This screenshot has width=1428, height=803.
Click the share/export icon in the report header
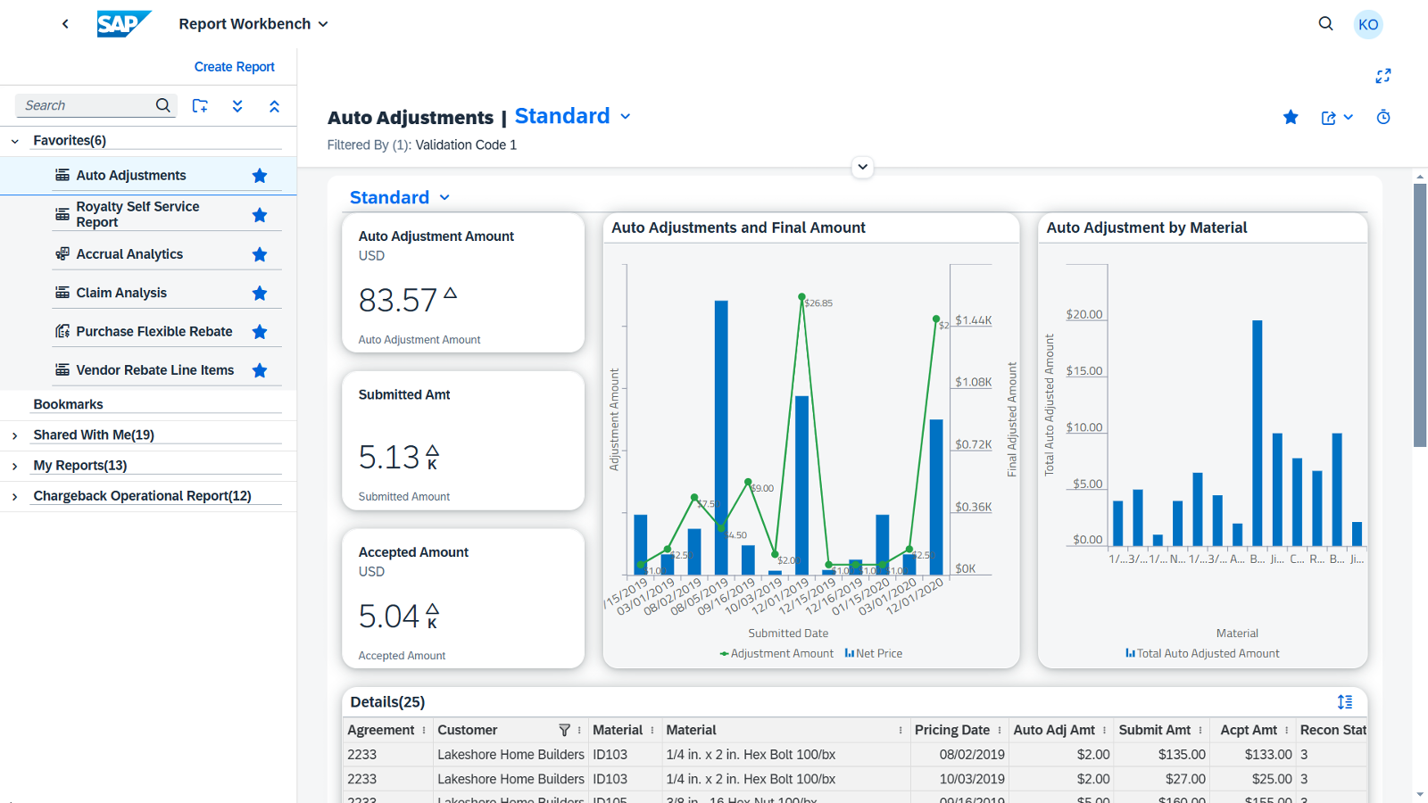tap(1329, 118)
